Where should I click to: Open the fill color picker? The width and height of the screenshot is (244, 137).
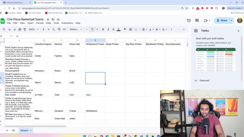(x=125, y=29)
